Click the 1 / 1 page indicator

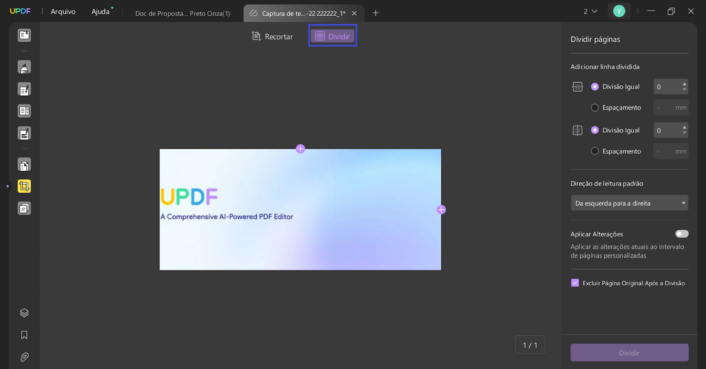(x=530, y=345)
